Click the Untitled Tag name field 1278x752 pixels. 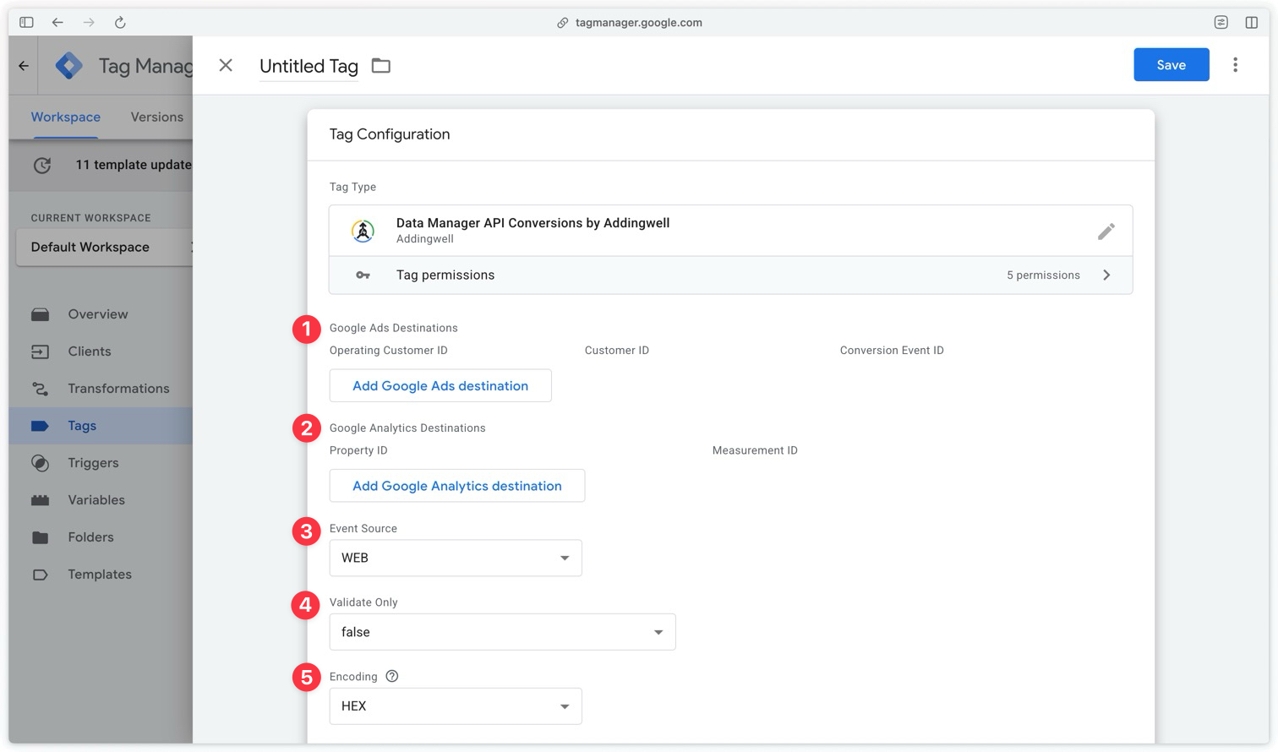click(309, 66)
